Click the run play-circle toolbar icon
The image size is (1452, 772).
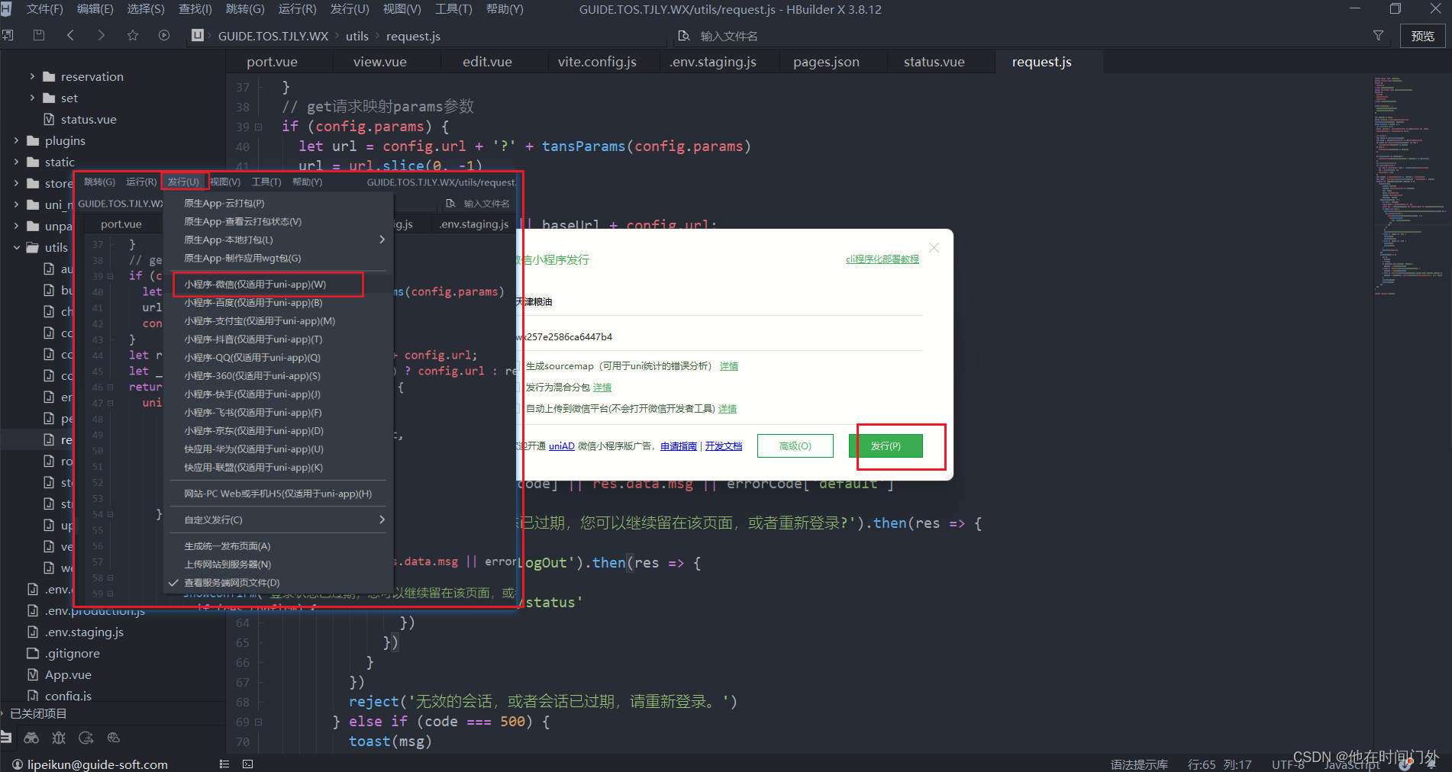click(x=164, y=35)
